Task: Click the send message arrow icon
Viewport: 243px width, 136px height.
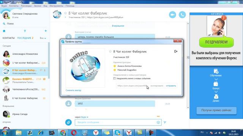Action: click(165, 122)
